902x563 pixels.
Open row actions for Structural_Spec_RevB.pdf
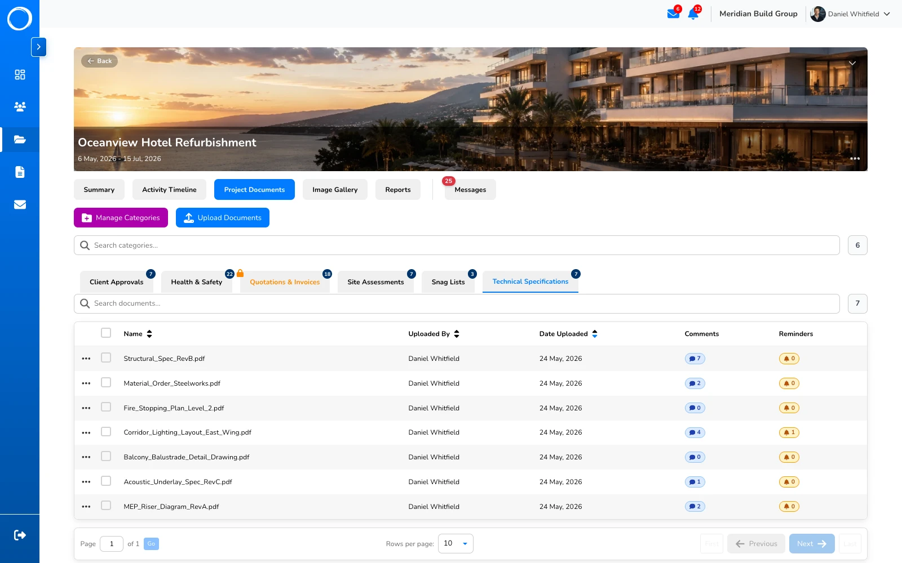pos(86,359)
